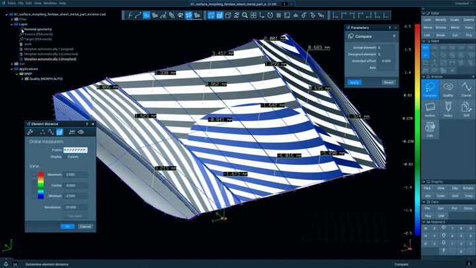Select the Diff analysis tool
The width and height of the screenshot is (476, 268).
pos(466,109)
